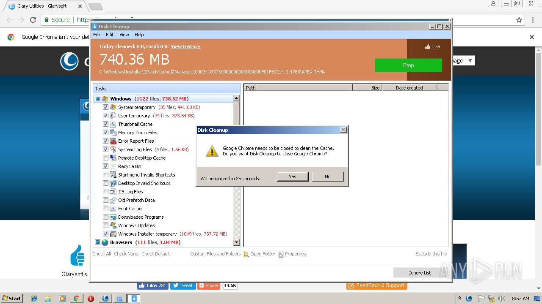Click the Windows Start button
This screenshot has height=304, width=542.
click(12, 299)
